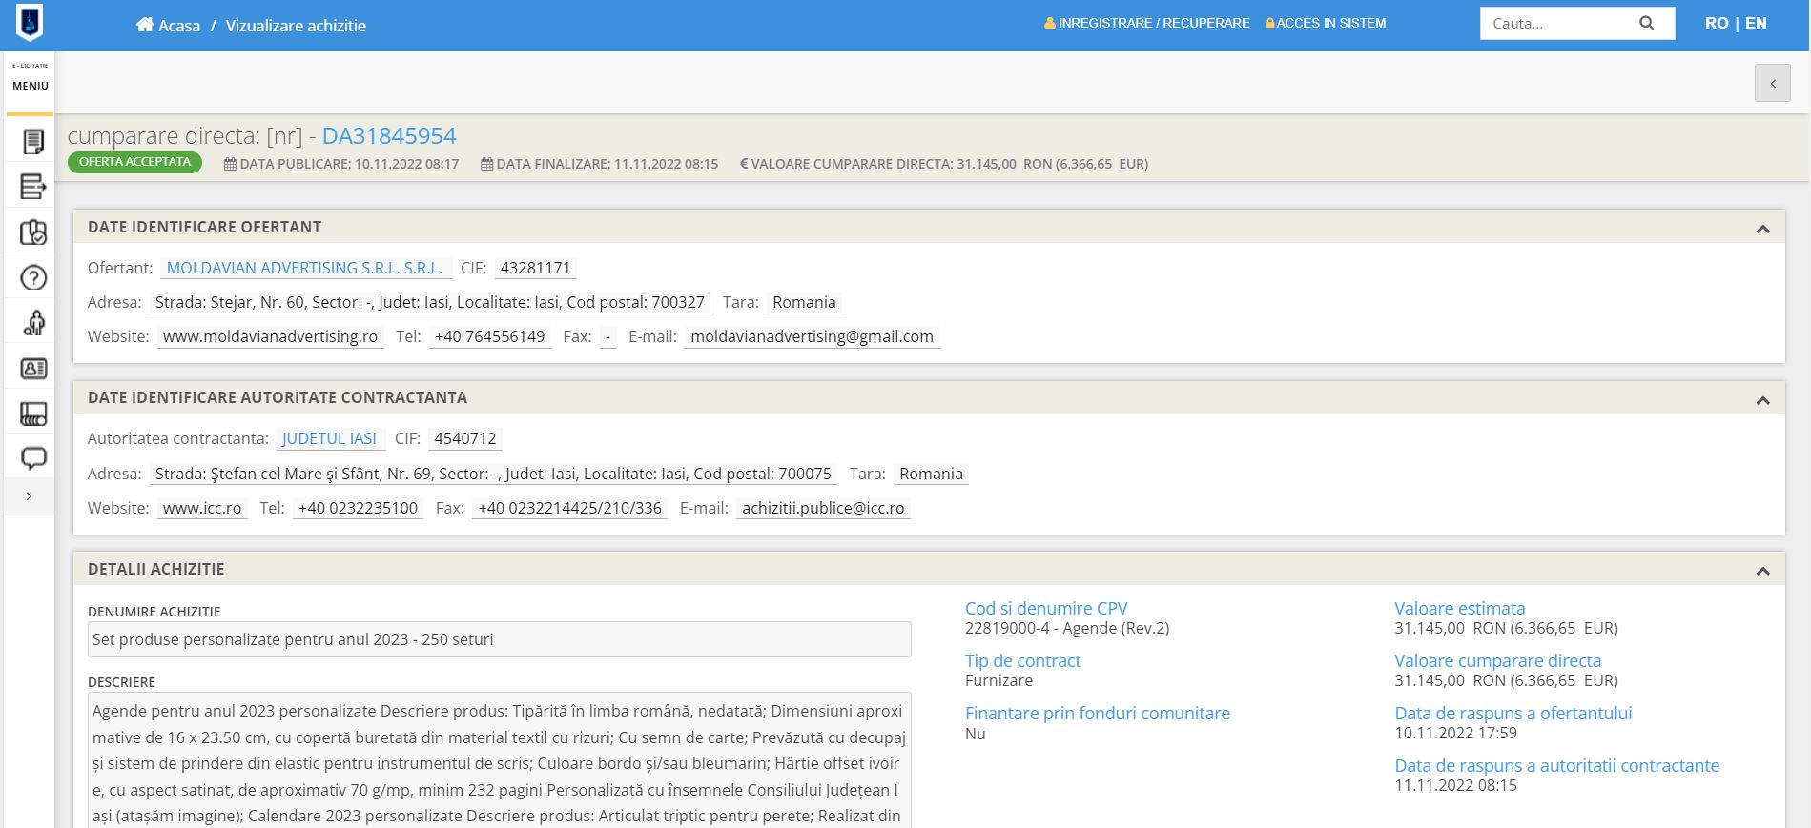
Task: Open MOLDAVIAN ADVERTISING S.R.L. offerer link
Action: click(305, 268)
